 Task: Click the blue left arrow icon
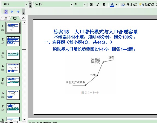12,12
